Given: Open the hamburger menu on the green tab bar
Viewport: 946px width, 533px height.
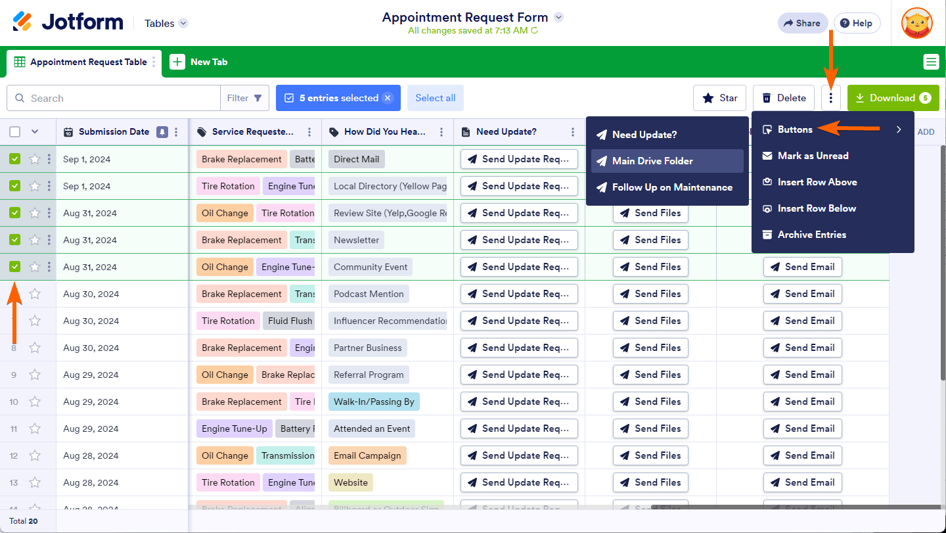Looking at the screenshot, I should click(x=931, y=62).
